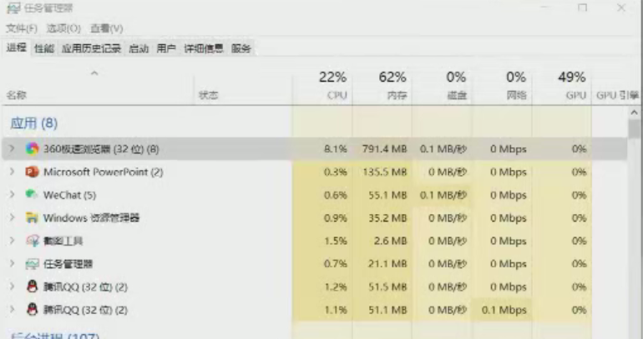Click the first Tencent QQ penguin icon
The height and width of the screenshot is (339, 643).
tap(32, 287)
